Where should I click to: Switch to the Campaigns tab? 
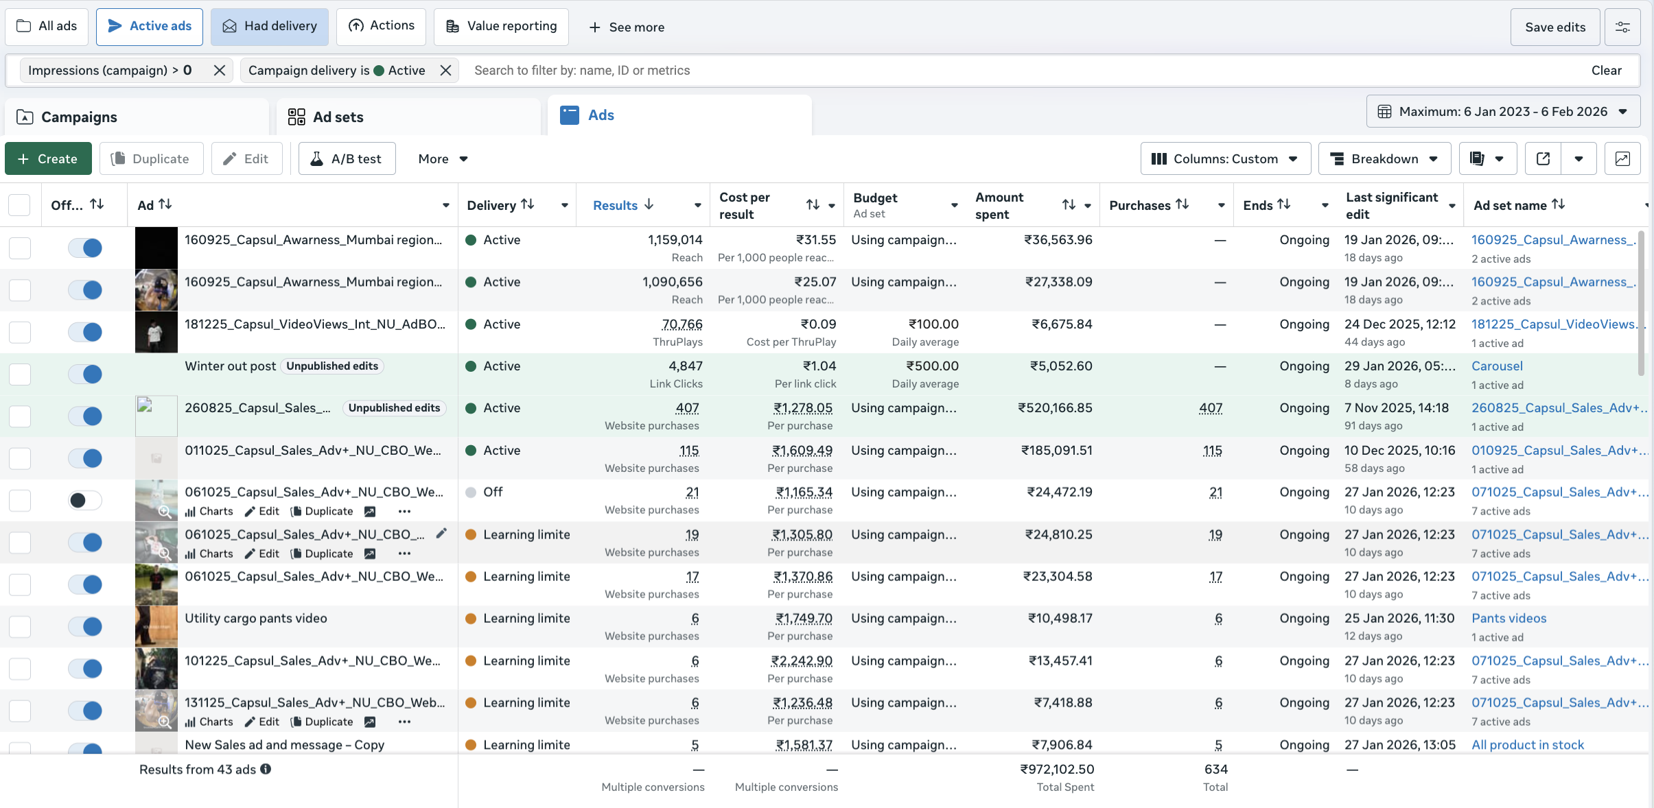[x=79, y=117]
